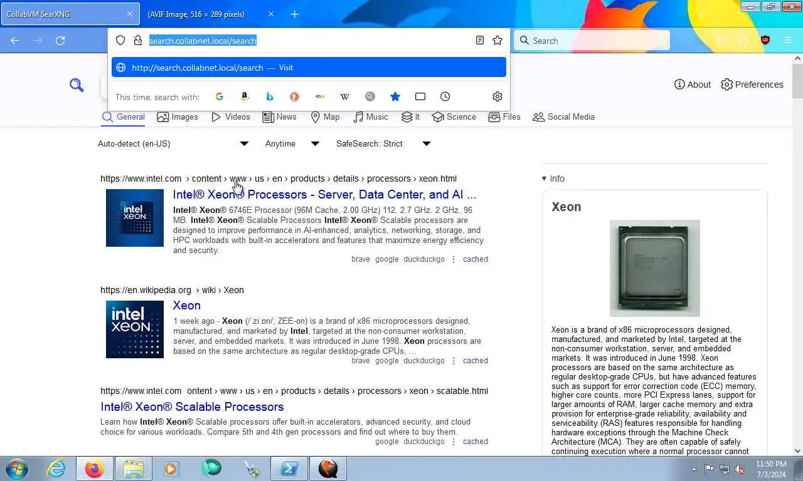803x481 pixels.
Task: Click the uBlock Origin extension icon
Action: tap(765, 40)
